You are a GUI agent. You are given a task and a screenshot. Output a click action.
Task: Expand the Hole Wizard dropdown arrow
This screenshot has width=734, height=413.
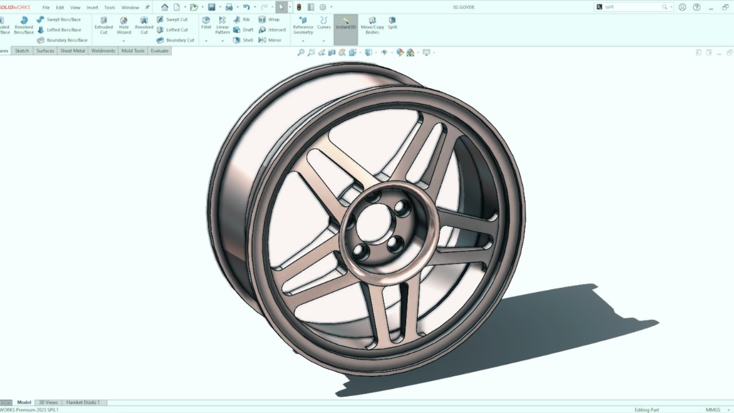pyautogui.click(x=124, y=41)
